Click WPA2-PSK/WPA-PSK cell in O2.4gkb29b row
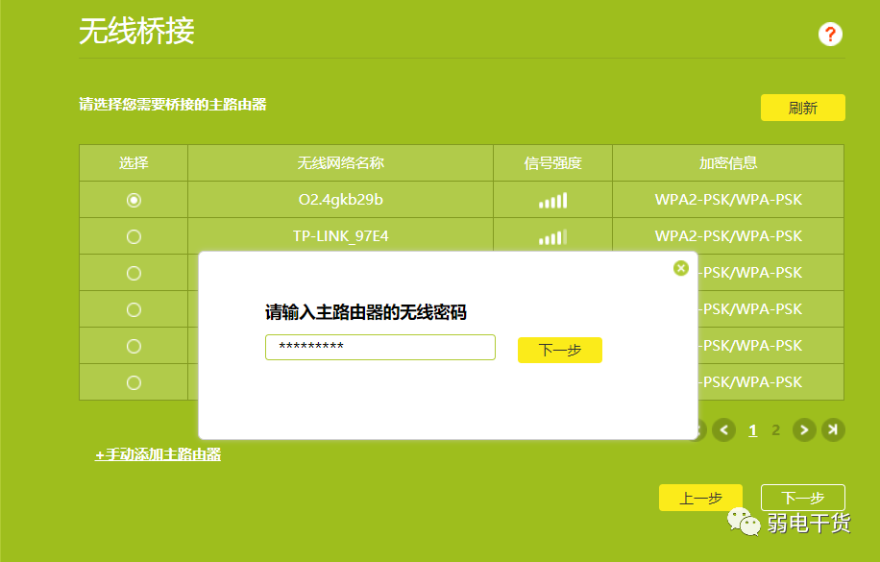This screenshot has height=562, width=880. (x=728, y=199)
